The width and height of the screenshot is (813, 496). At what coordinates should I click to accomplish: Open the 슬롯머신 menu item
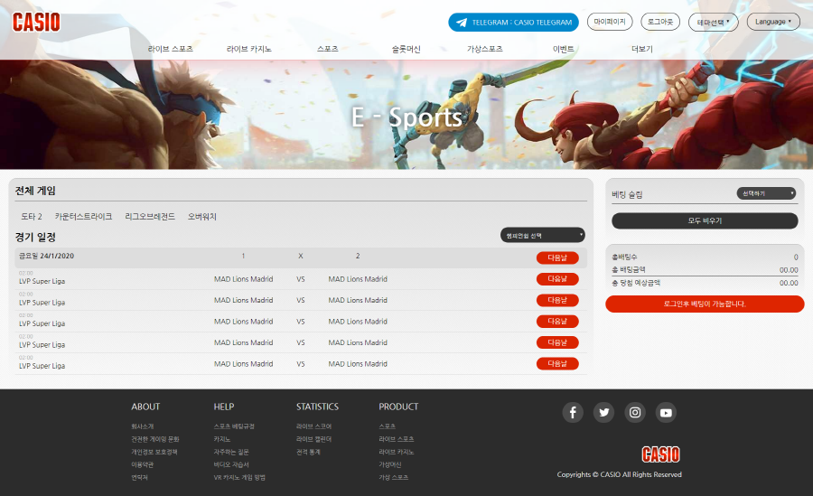(x=406, y=49)
